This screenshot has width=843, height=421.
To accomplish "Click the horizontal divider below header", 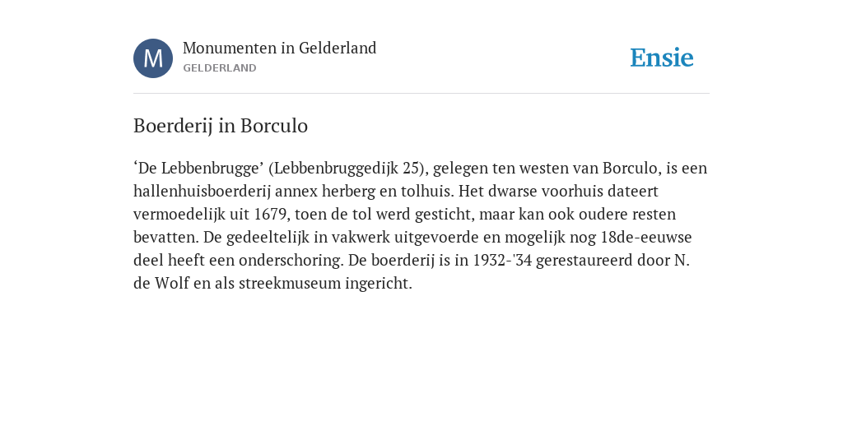I will pyautogui.click(x=421, y=94).
